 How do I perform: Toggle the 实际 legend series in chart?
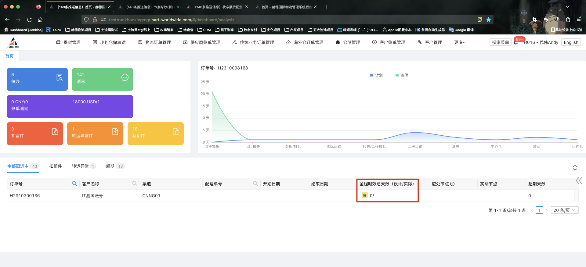pos(402,75)
